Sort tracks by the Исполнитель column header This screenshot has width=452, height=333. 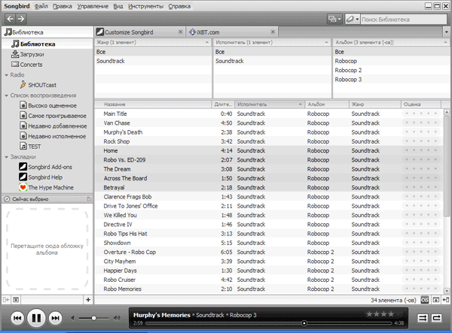[270, 104]
